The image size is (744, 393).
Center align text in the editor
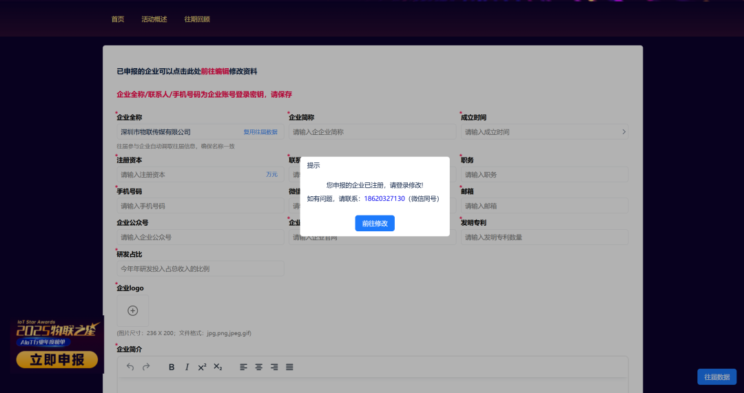259,367
